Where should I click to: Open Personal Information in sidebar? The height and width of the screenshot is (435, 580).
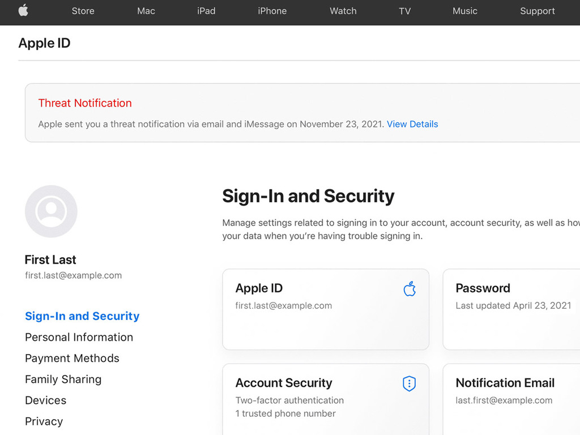(x=79, y=337)
